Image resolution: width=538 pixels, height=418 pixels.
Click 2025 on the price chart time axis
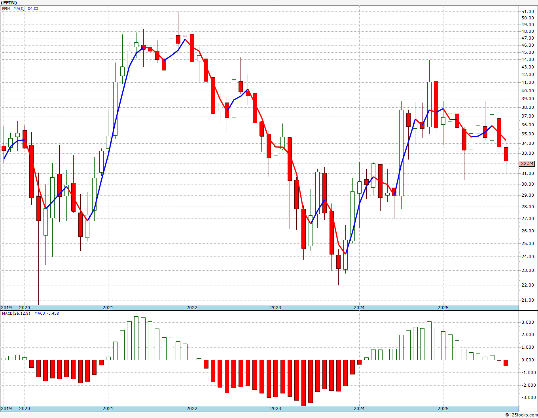[x=443, y=308]
